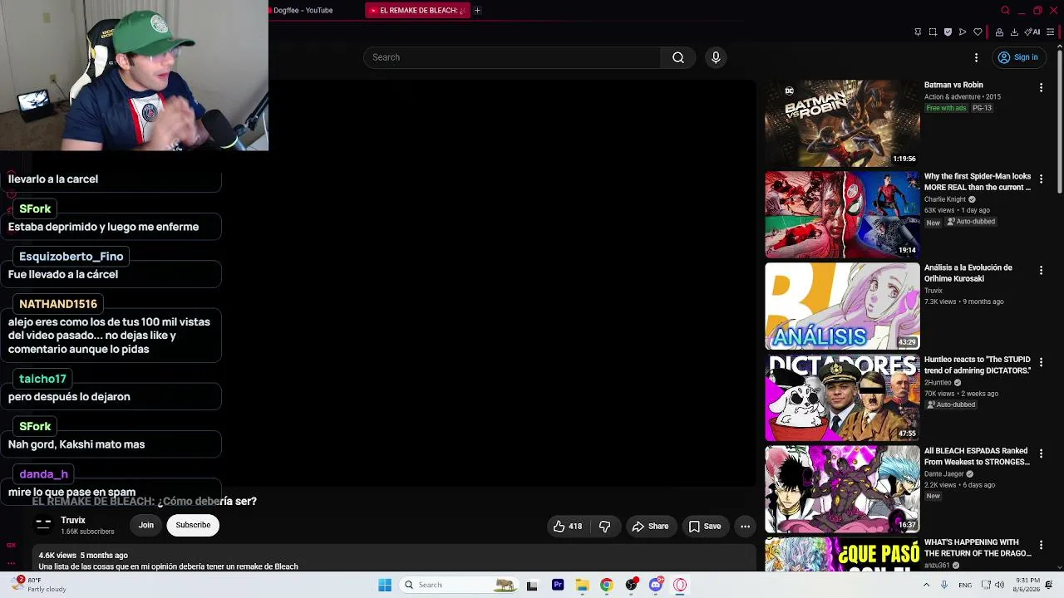Screen dimensions: 1064x598
Task: Open Google Chrome from the taskbar
Action: tap(607, 585)
